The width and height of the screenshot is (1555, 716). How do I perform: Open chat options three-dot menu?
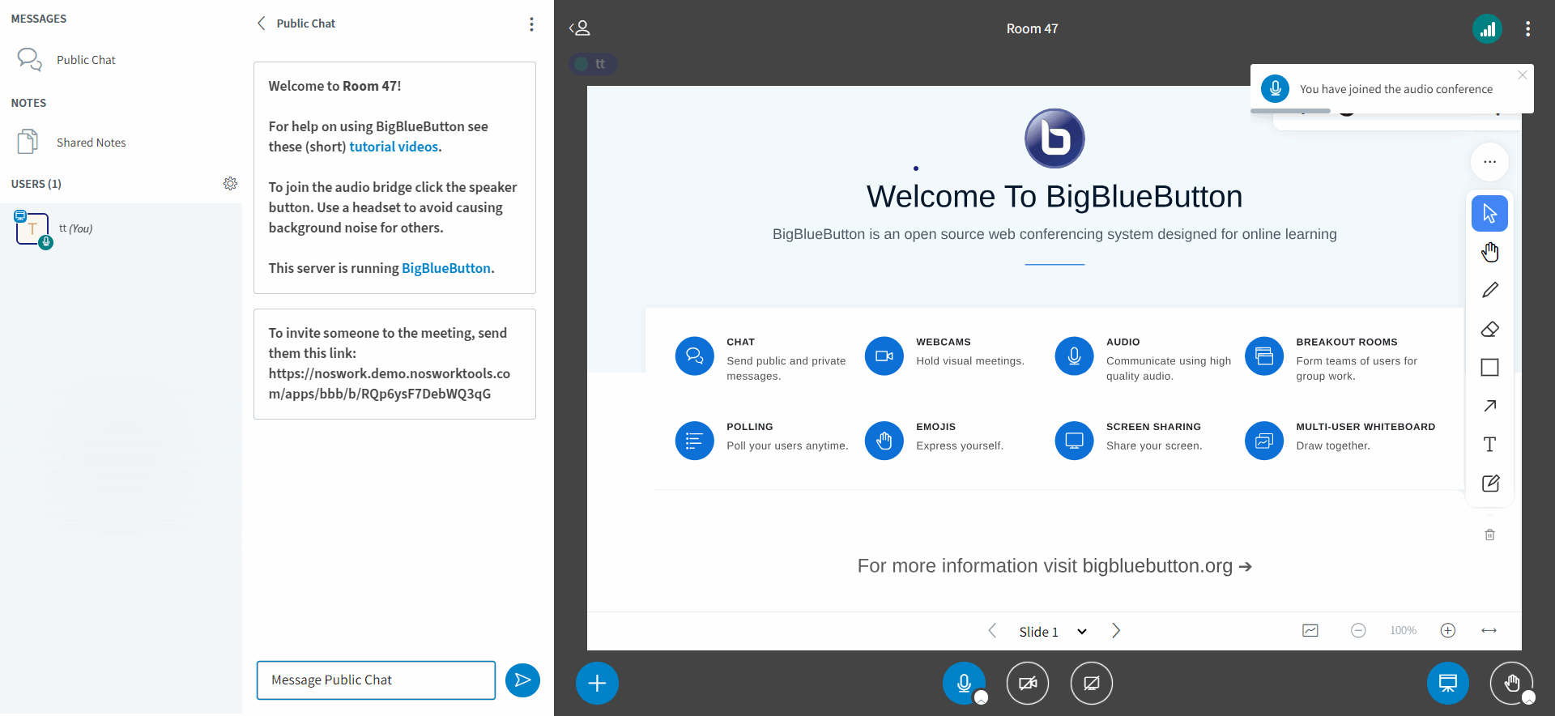531,24
